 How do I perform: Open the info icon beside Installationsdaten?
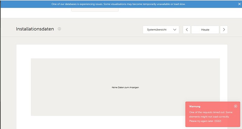(59, 29)
